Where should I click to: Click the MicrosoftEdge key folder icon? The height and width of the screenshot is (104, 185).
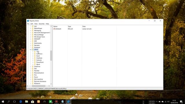tap(33, 35)
